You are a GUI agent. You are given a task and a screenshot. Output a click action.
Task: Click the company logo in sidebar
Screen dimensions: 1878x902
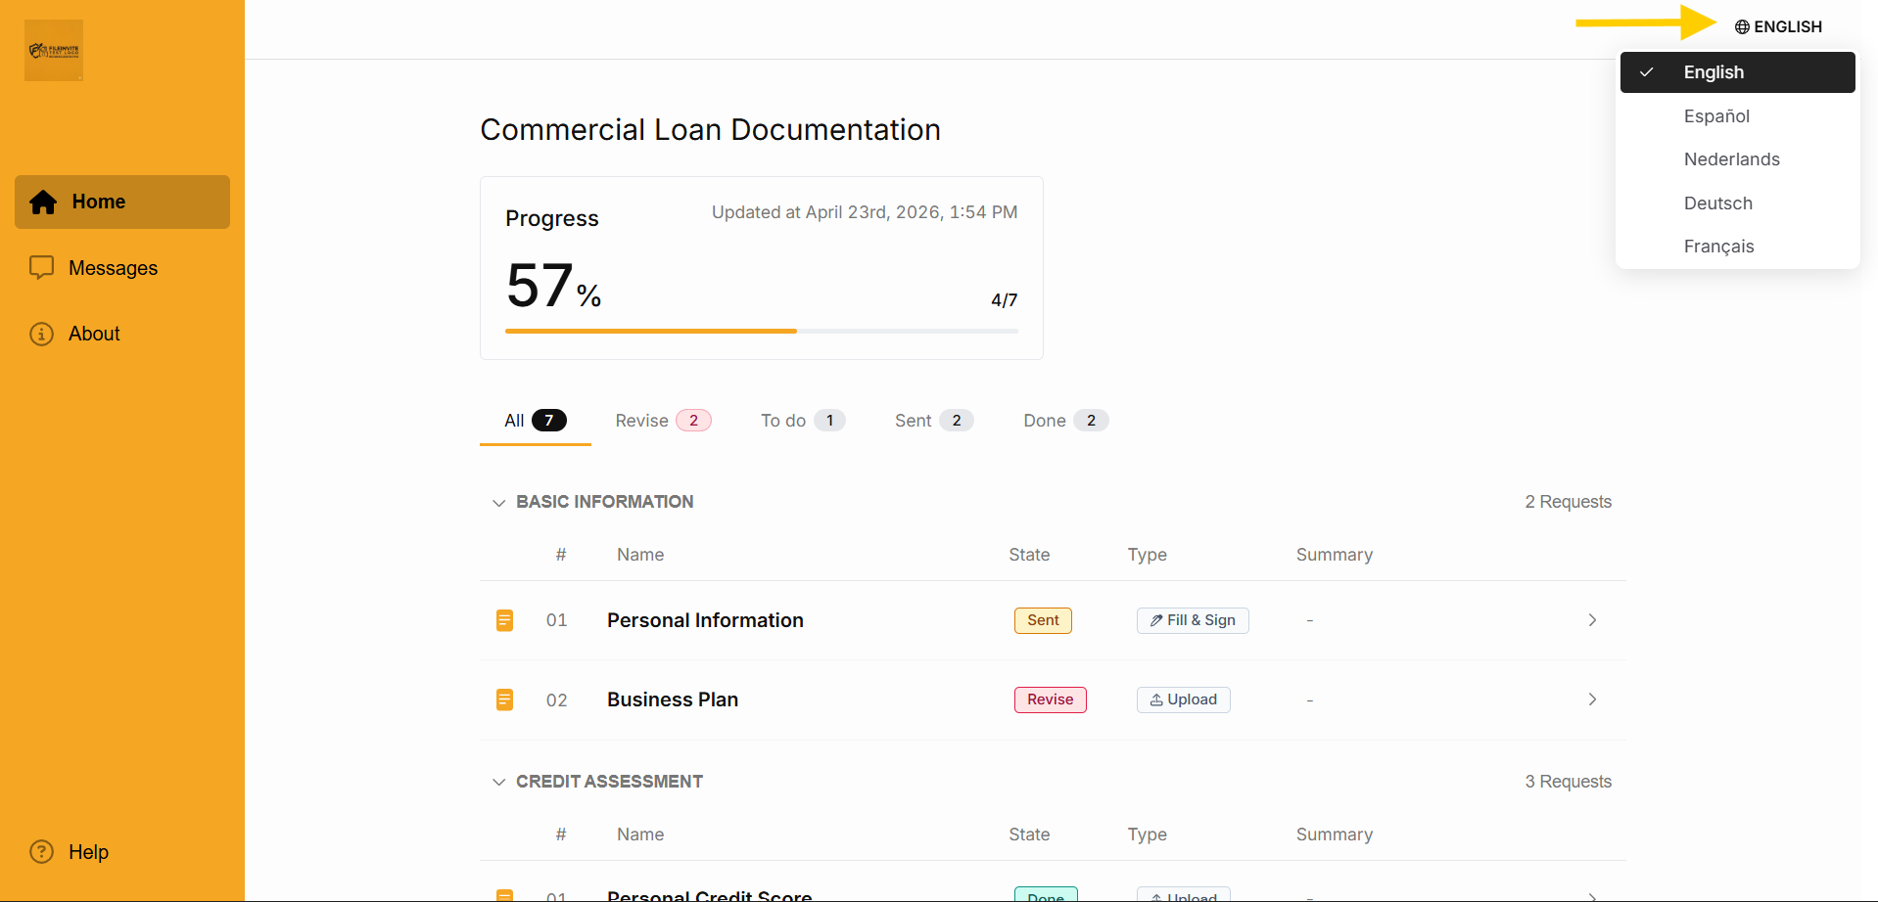54,50
